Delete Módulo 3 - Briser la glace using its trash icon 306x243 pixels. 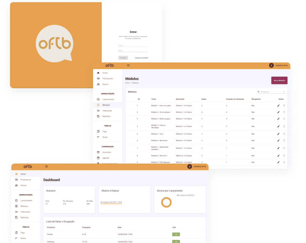pyautogui.click(x=284, y=119)
